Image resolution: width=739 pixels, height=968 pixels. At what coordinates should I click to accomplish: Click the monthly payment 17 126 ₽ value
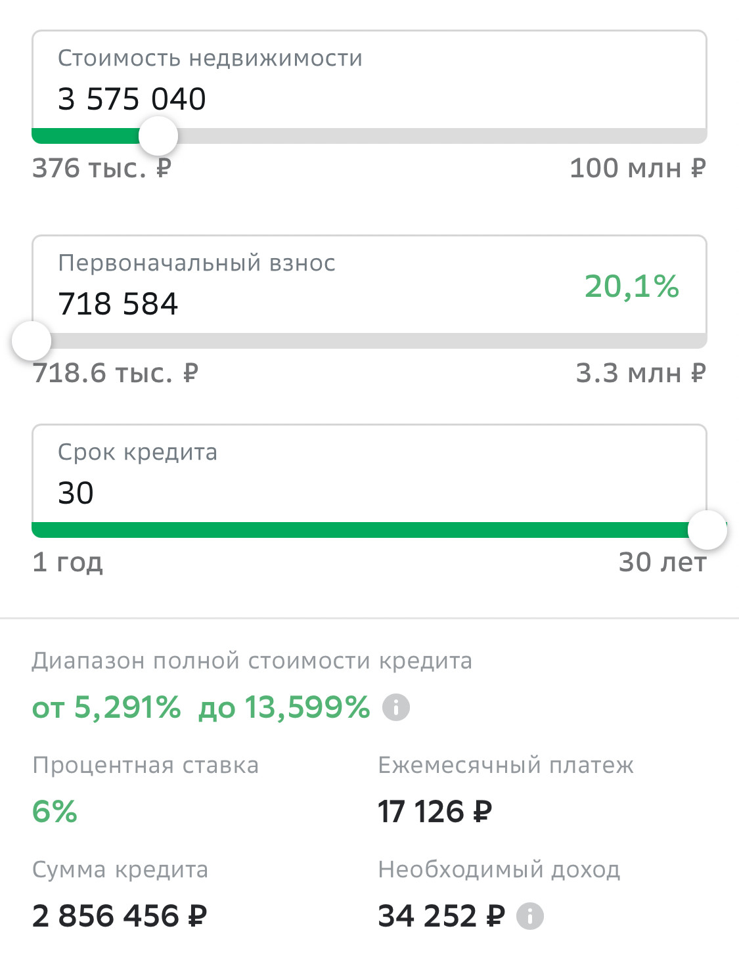434,812
